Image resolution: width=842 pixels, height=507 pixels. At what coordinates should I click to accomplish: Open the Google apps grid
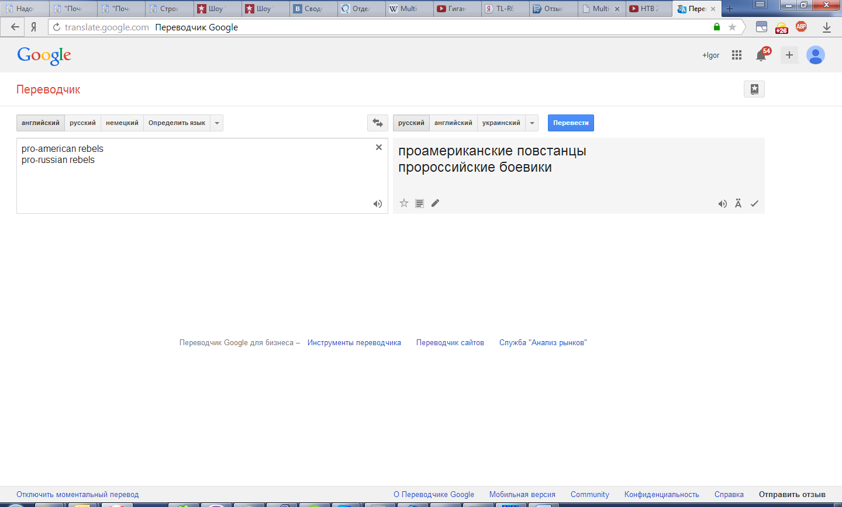pos(737,55)
